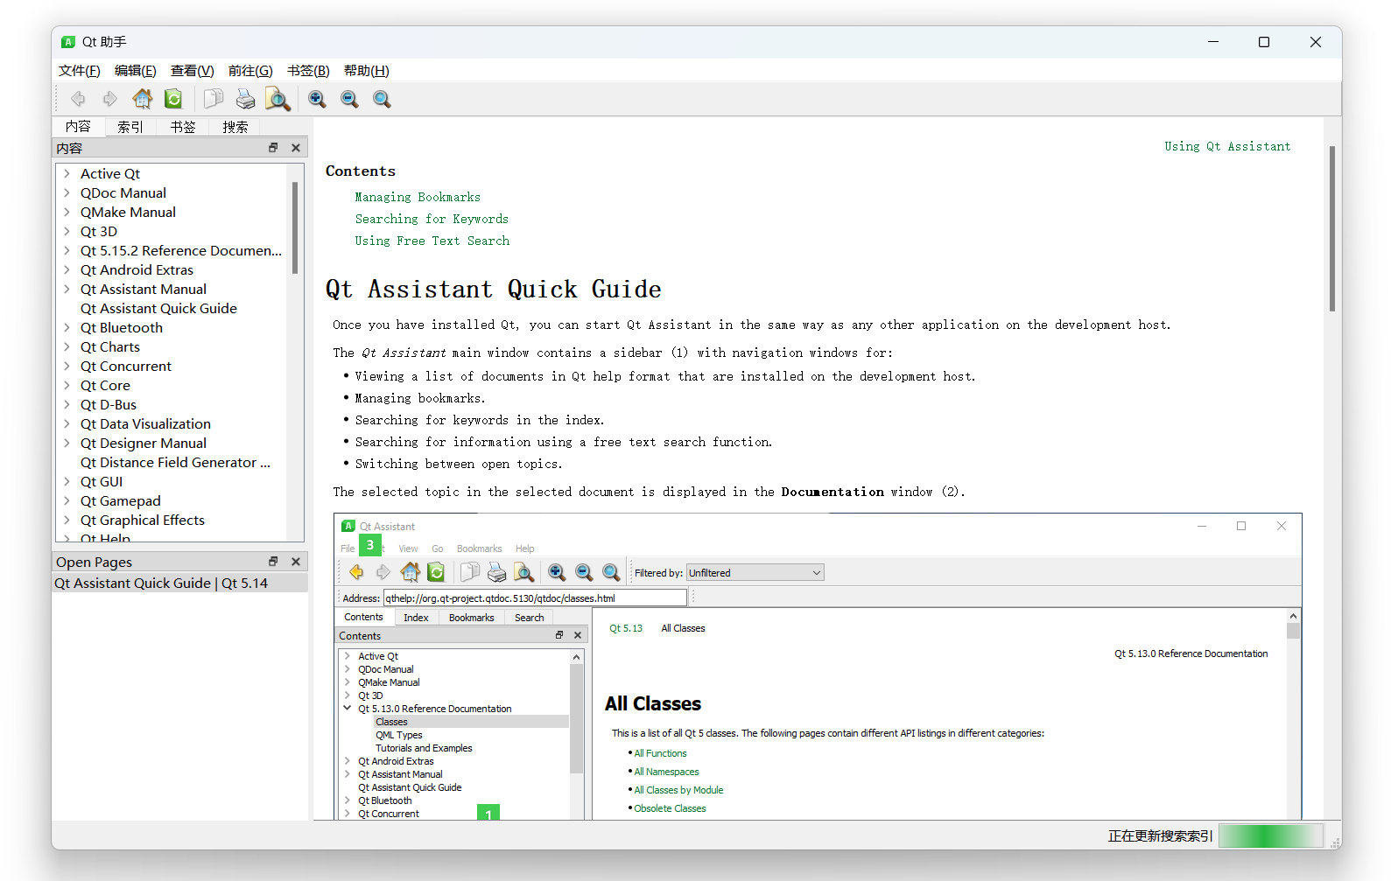The image size is (1391, 881).
Task: Close the Open Pages dock panel
Action: [296, 562]
